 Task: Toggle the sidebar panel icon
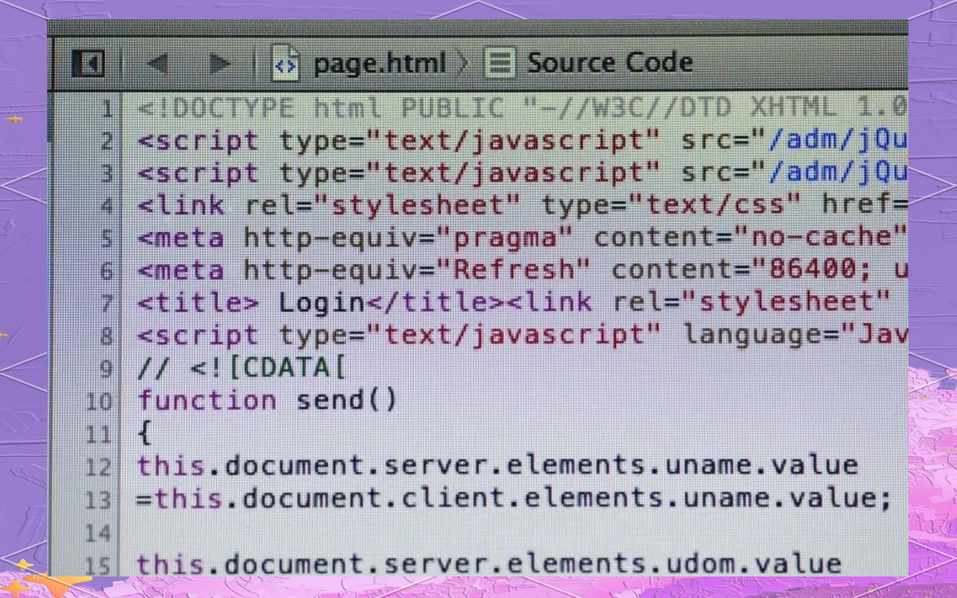click(88, 63)
